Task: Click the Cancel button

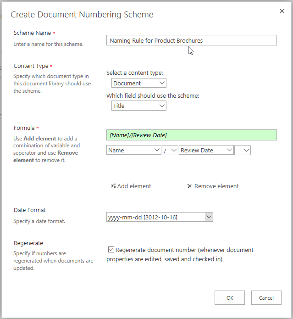Action: pyautogui.click(x=266, y=297)
